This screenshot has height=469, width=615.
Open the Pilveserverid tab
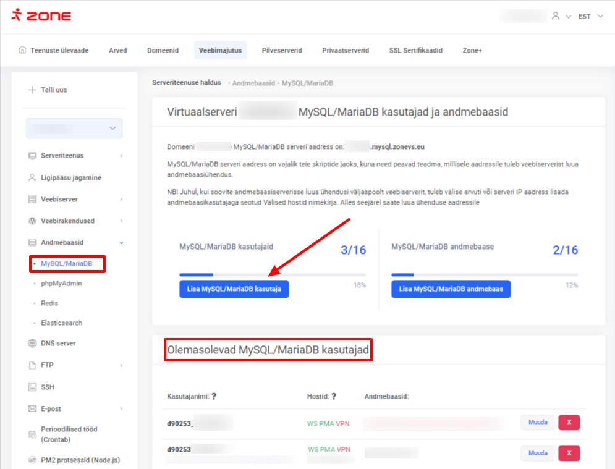tap(282, 50)
